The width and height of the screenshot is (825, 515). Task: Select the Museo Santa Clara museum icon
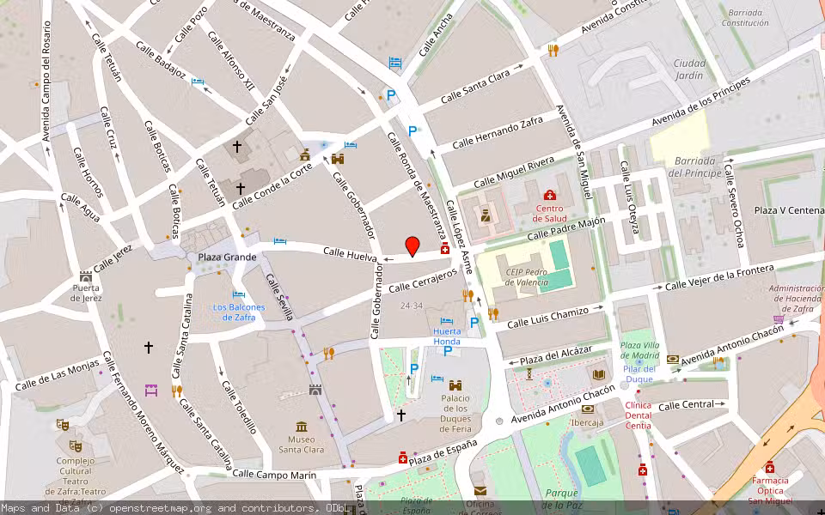tap(301, 427)
